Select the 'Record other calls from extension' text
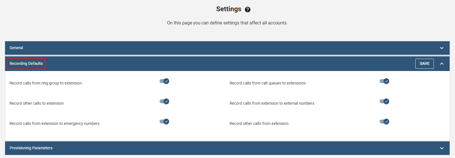This screenshot has height=158, width=455. [259, 124]
